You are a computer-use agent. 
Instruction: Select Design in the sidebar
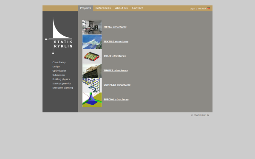pos(56,67)
